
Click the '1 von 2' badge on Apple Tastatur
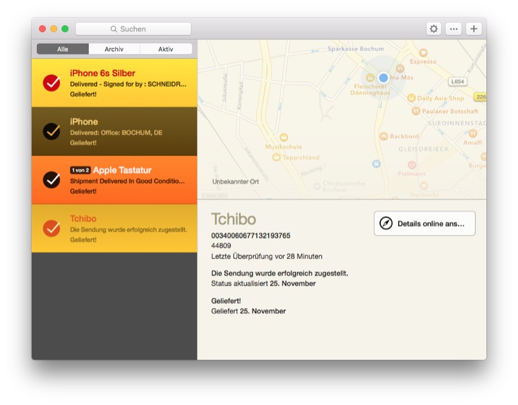coord(80,170)
